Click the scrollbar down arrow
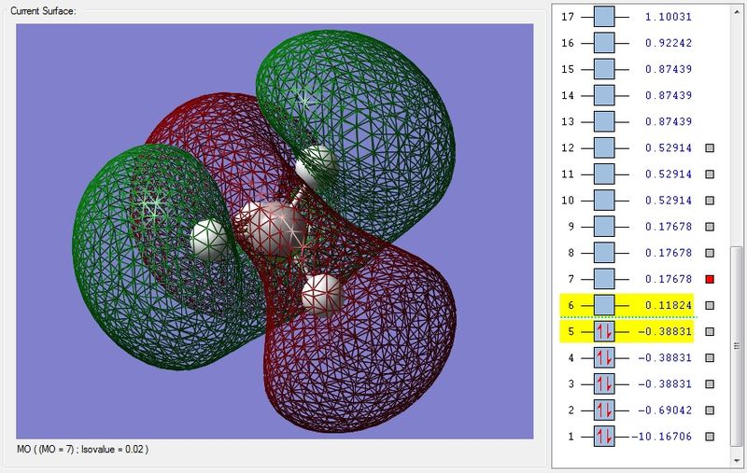 tap(737, 461)
